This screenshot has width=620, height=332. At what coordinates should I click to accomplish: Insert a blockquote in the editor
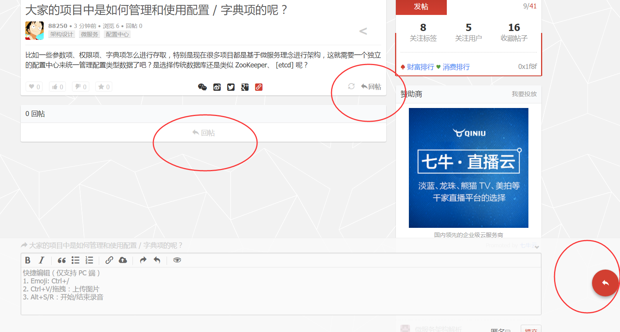click(x=62, y=260)
